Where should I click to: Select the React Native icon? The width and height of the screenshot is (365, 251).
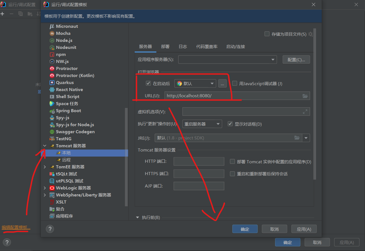coord(52,89)
